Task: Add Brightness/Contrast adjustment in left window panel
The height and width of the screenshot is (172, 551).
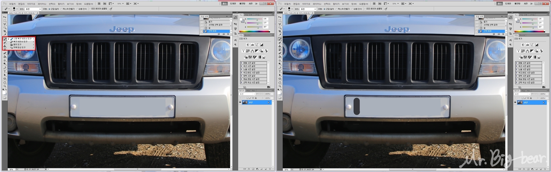Action: [x=248, y=45]
